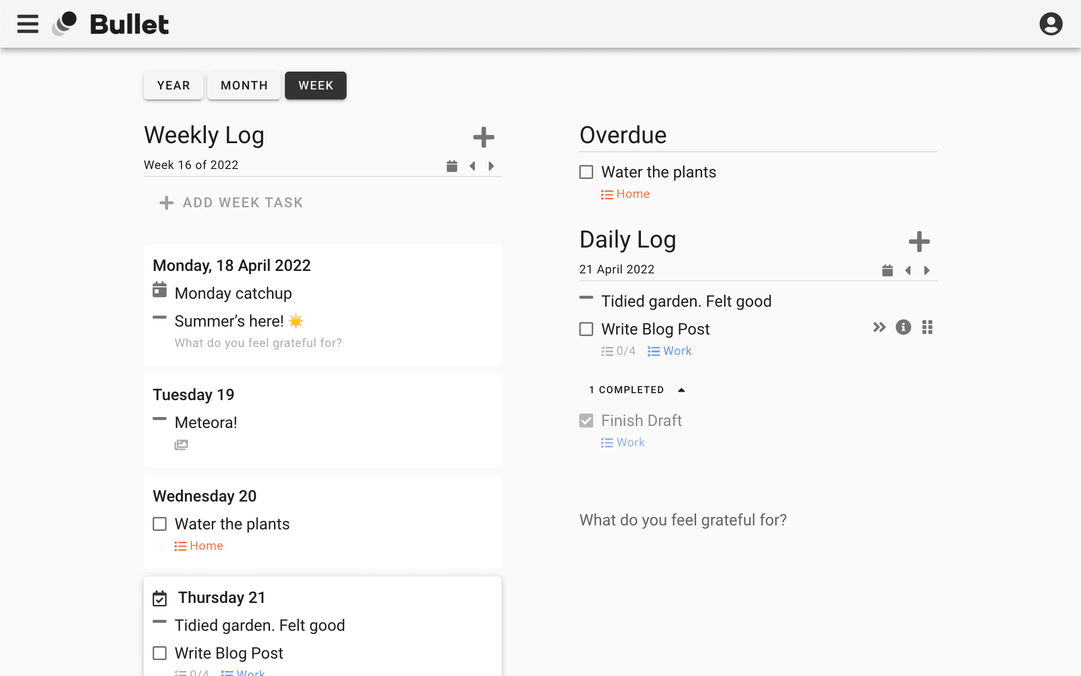Check off Water the plants in Overdue
Viewport: 1081px width, 676px height.
click(586, 172)
